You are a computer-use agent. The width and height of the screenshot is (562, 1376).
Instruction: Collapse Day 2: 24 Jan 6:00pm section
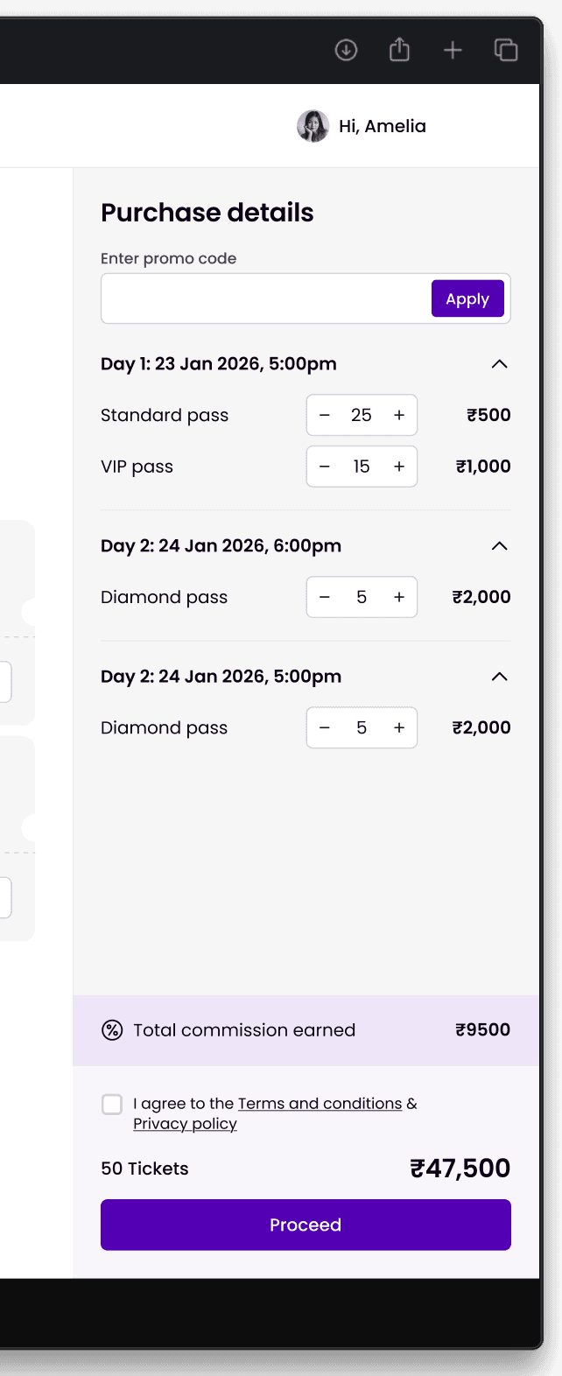(x=499, y=546)
